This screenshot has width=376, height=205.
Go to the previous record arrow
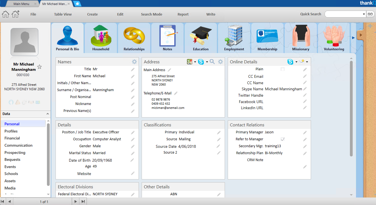pos(9,202)
